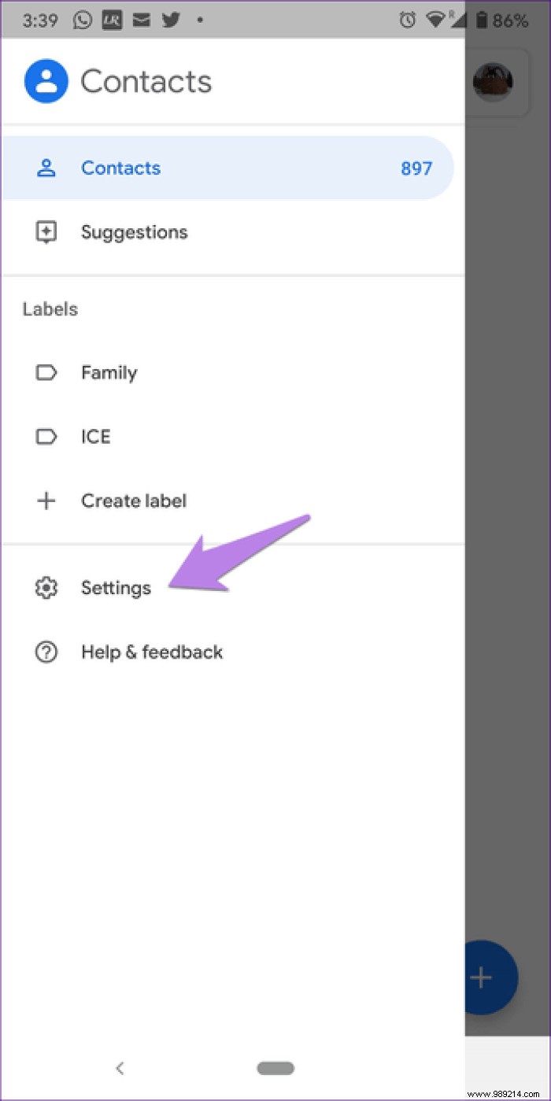Open the Contacts app logo icon
This screenshot has height=1101, width=551.
[46, 80]
